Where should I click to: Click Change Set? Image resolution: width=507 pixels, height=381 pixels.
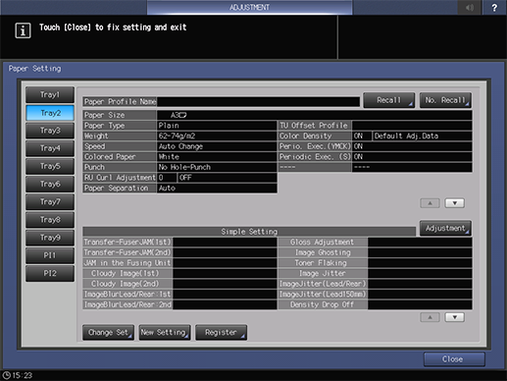[108, 333]
